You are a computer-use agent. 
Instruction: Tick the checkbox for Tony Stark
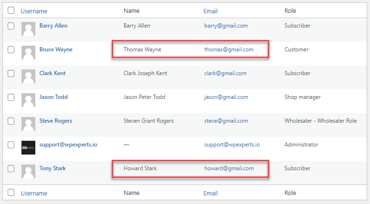click(x=11, y=168)
